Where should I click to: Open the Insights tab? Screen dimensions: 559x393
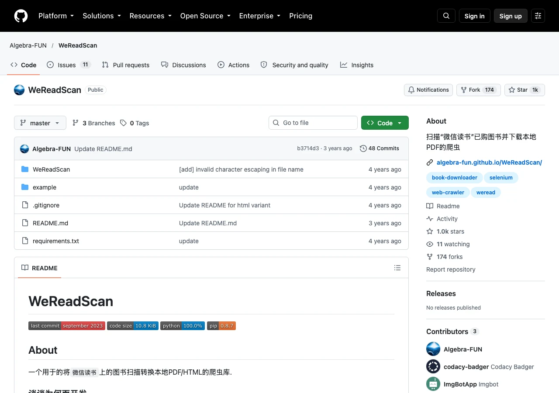coord(357,65)
